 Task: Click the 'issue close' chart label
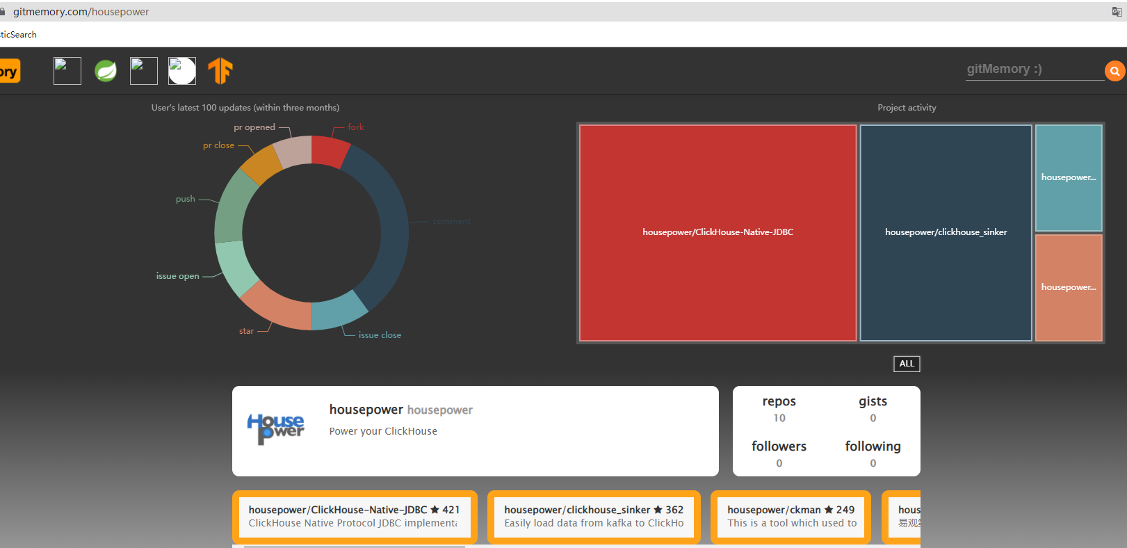coord(380,335)
